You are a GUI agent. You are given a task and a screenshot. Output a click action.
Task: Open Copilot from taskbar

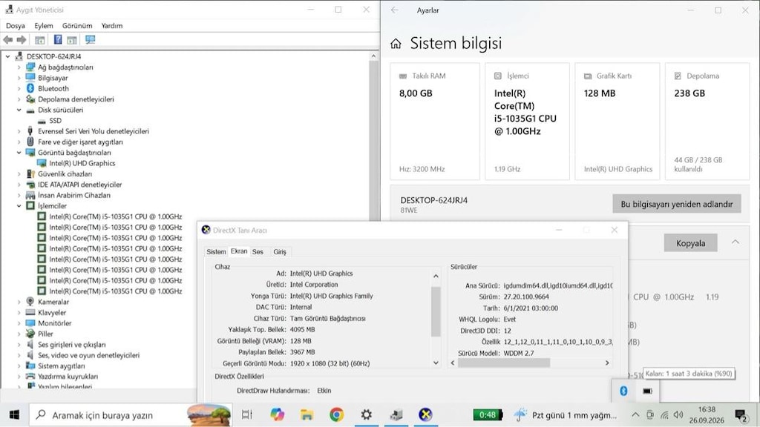coord(277,414)
